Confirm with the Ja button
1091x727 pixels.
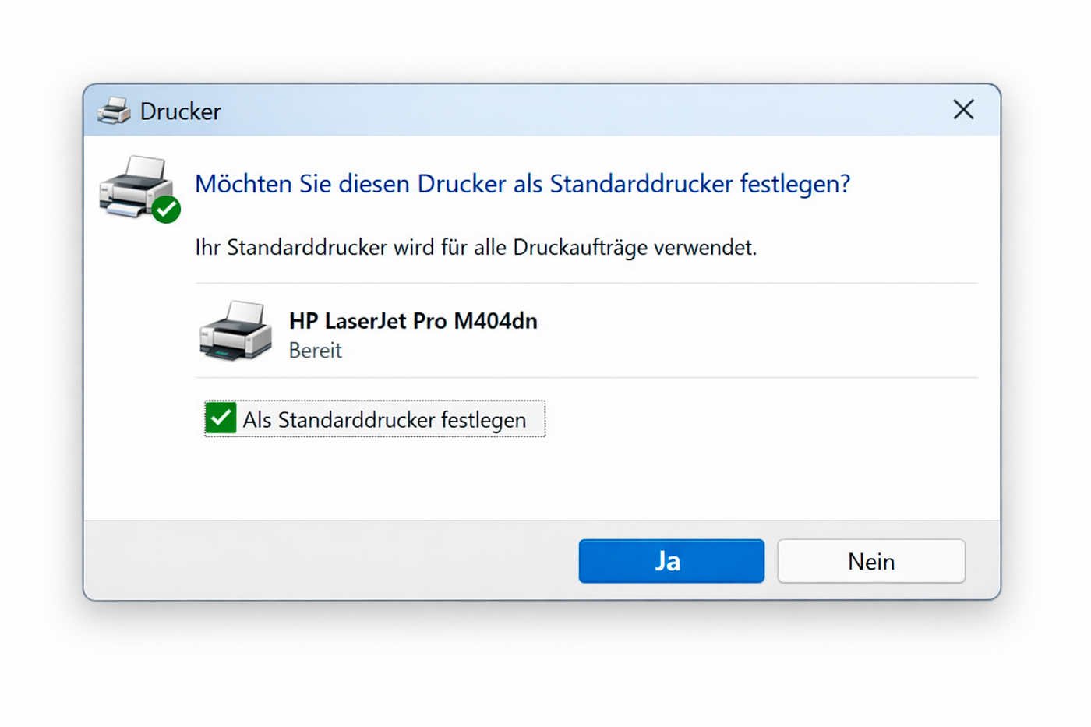click(671, 561)
